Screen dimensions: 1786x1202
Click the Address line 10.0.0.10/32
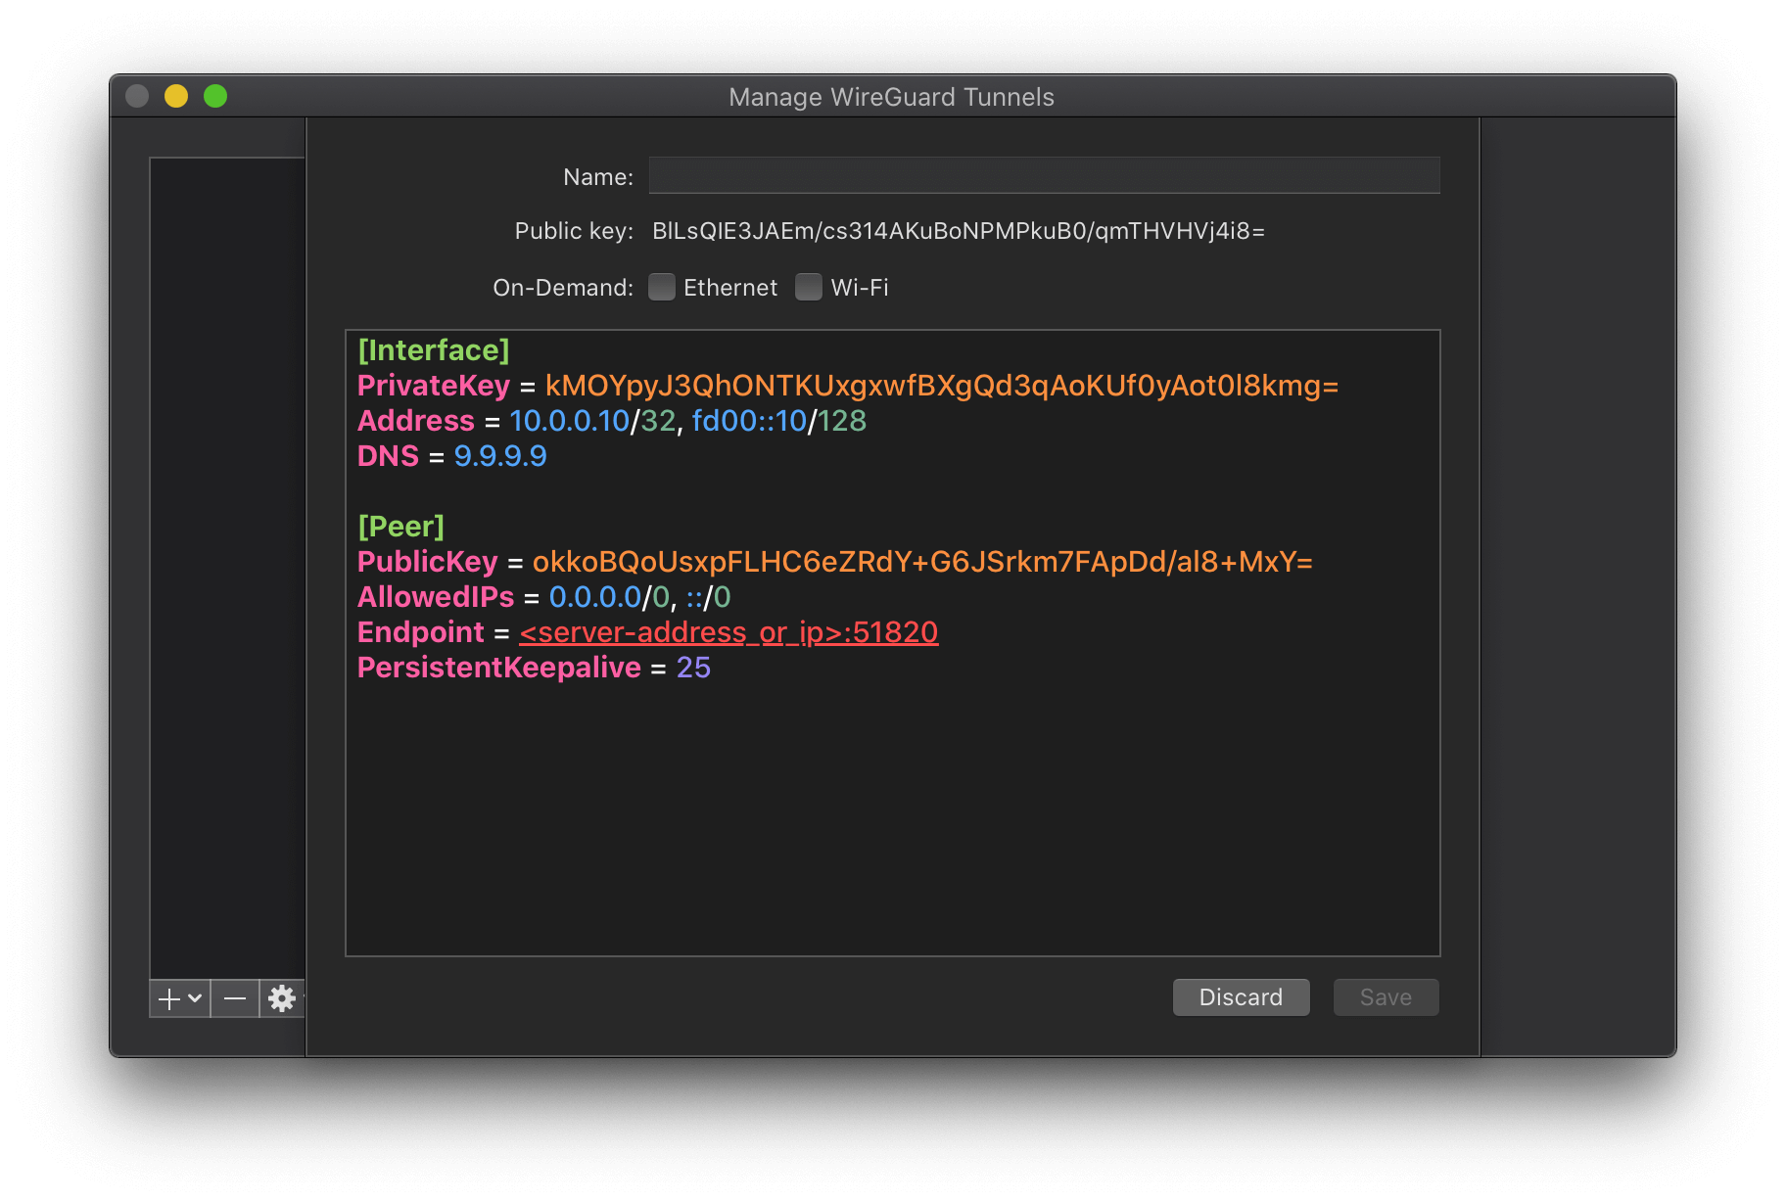point(592,421)
